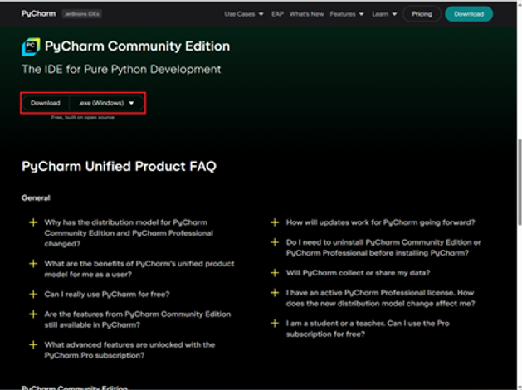Expand the Learn dropdown arrow
Image resolution: width=522 pixels, height=390 pixels.
click(394, 14)
